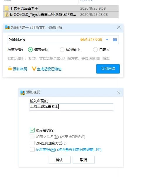This screenshot has height=177, width=154.
Task: Close the 您将创建一个压缩文件 dialog
Action: click(119, 27)
